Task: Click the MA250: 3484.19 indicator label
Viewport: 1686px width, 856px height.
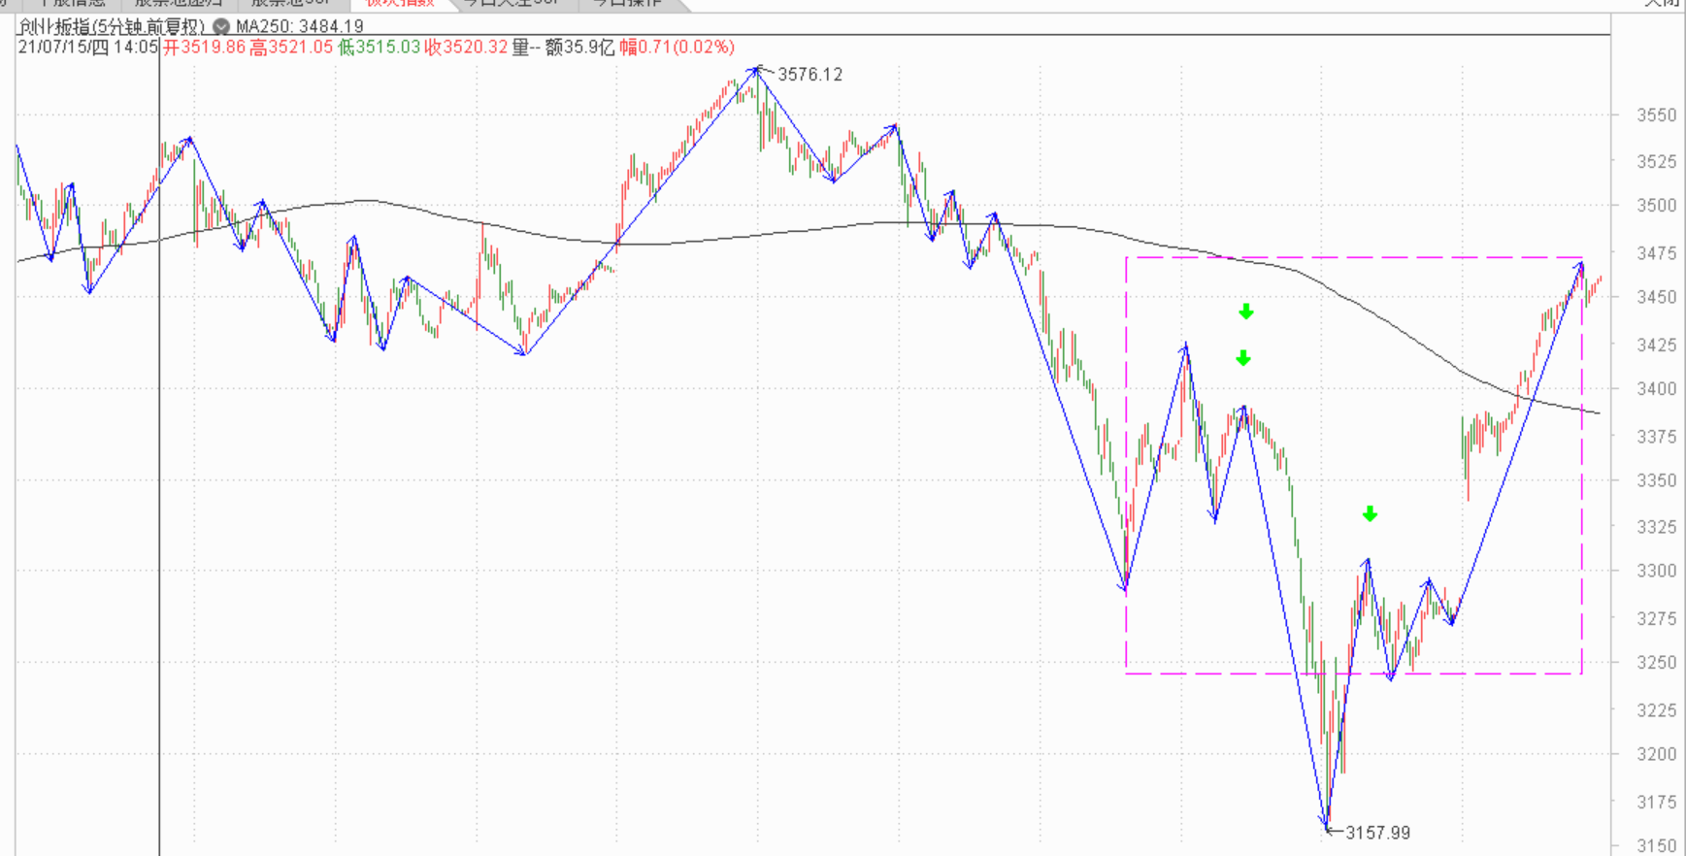Action: click(x=300, y=27)
